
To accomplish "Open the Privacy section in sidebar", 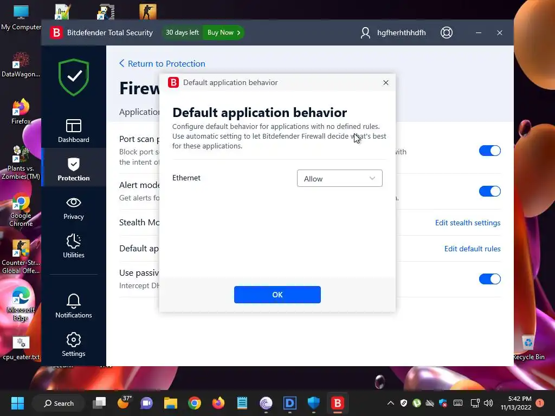I will coord(74,209).
